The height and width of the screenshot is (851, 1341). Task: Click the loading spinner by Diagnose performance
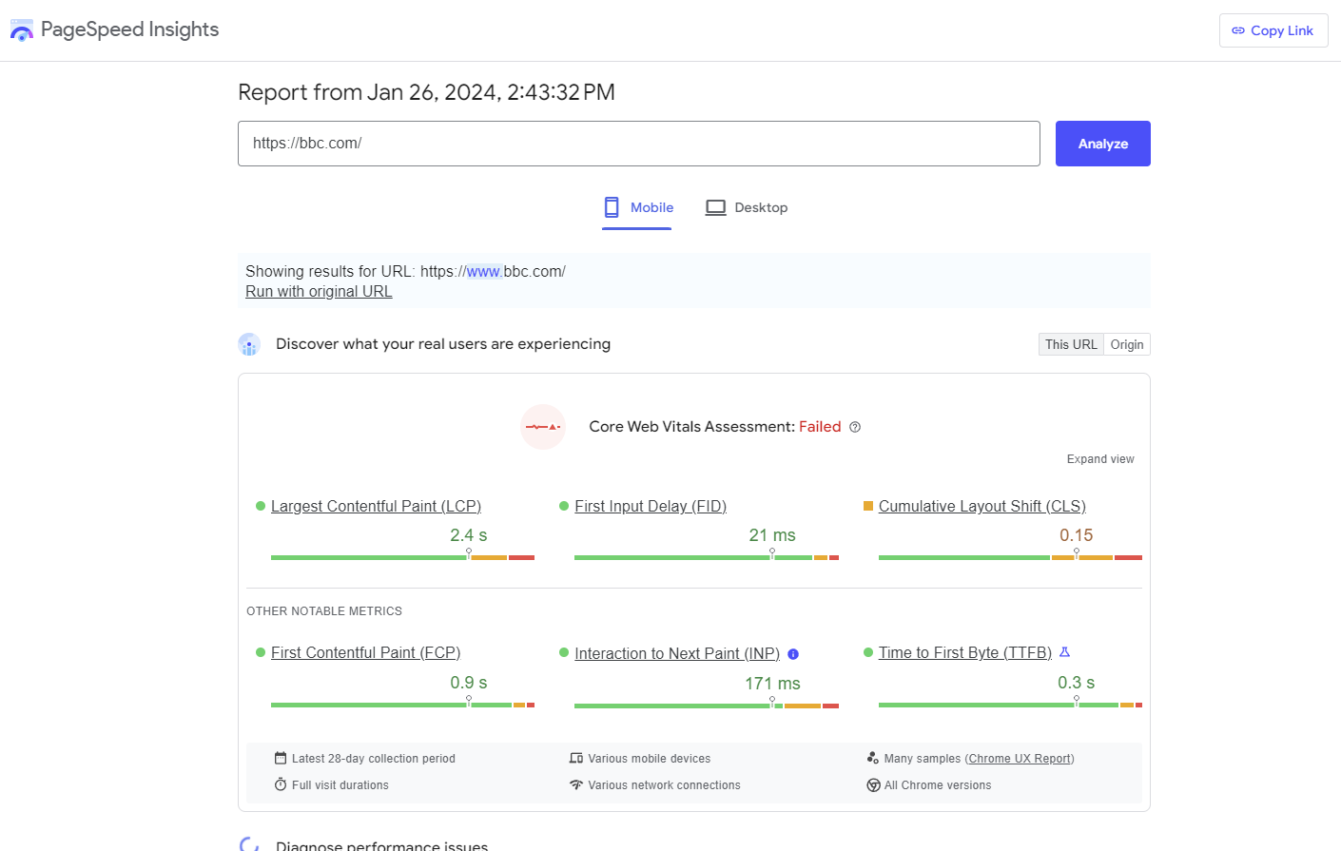(x=249, y=844)
